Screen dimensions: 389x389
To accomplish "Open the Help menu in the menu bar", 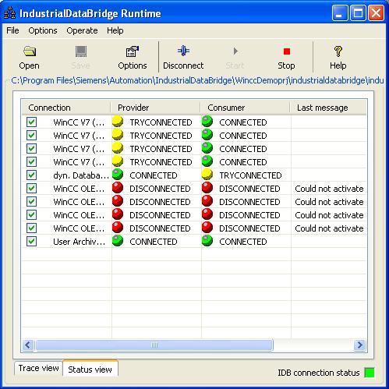I will tap(115, 30).
